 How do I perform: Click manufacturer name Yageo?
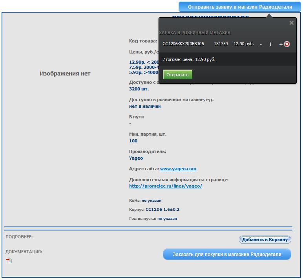tap(136, 158)
